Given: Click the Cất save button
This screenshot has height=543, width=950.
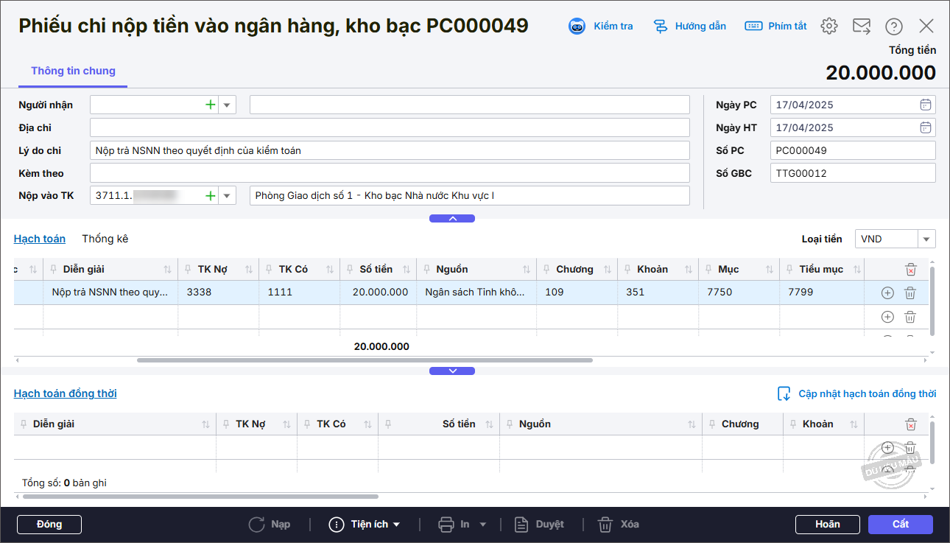Looking at the screenshot, I should coord(900,524).
